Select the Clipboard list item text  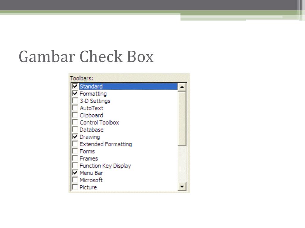pos(91,115)
